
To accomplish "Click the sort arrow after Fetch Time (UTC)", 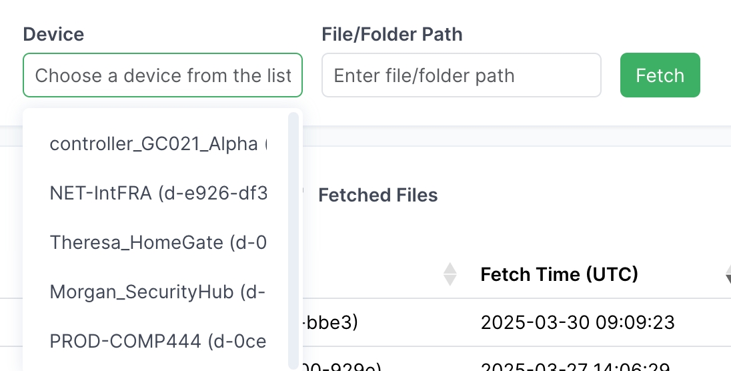I will click(726, 274).
